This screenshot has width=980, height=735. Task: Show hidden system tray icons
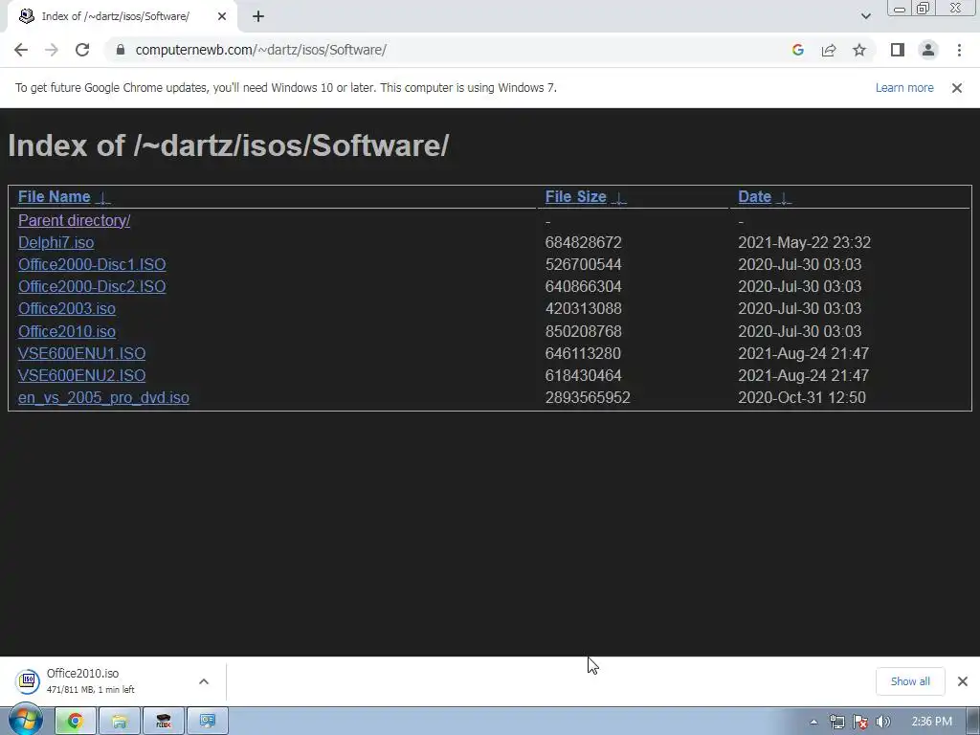[x=813, y=722]
